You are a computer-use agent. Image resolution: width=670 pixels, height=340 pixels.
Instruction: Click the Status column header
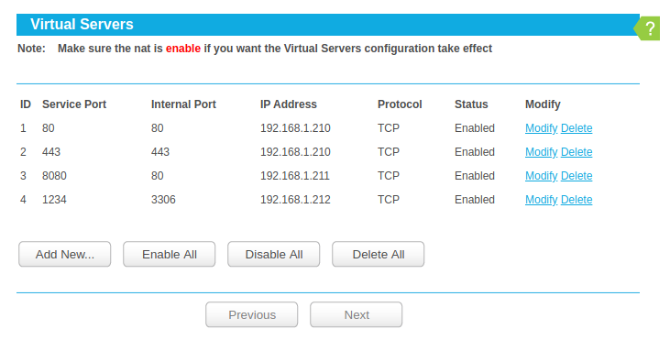471,104
